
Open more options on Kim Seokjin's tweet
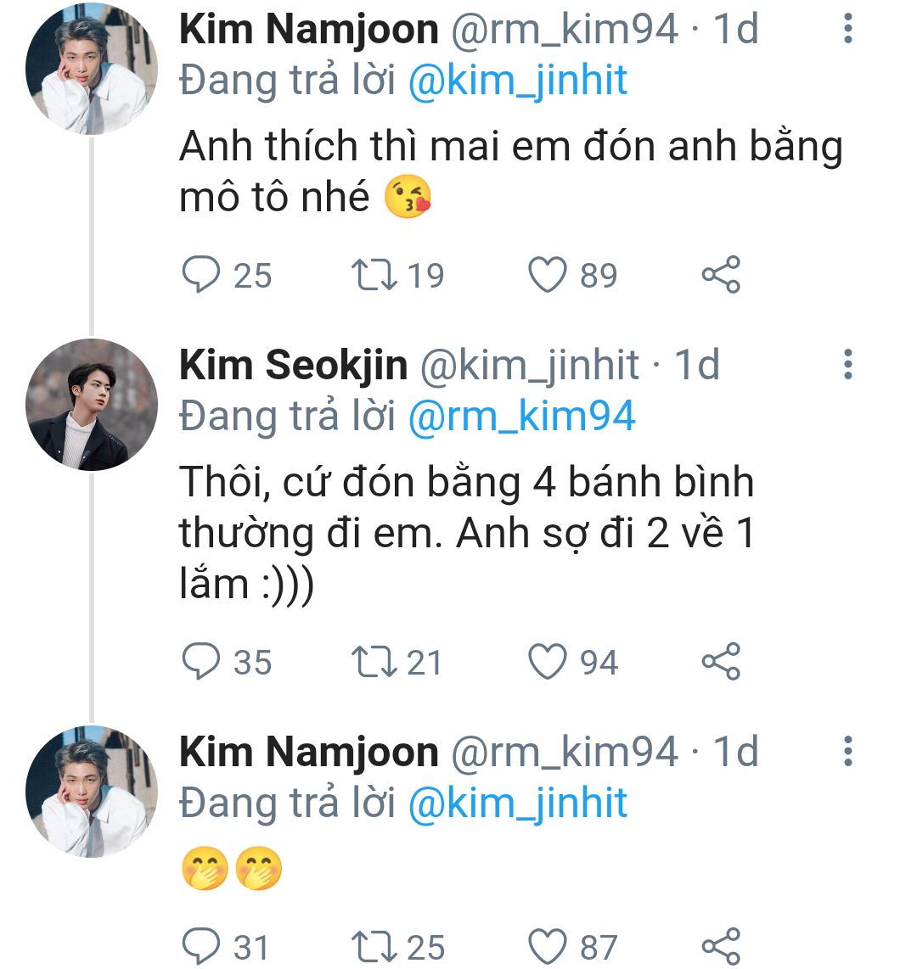pyautogui.click(x=847, y=364)
